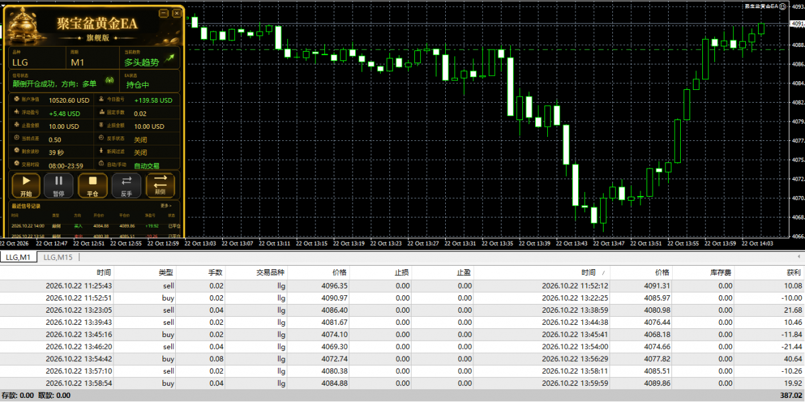This screenshot has width=805, height=402.
Task: Click the icon beside 交易时段
Action: coord(16,164)
